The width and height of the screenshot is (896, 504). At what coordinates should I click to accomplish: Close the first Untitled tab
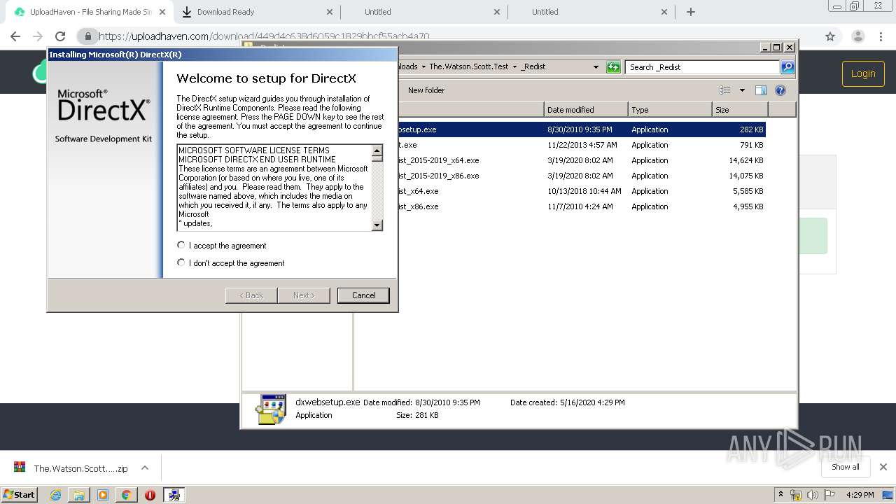click(497, 12)
